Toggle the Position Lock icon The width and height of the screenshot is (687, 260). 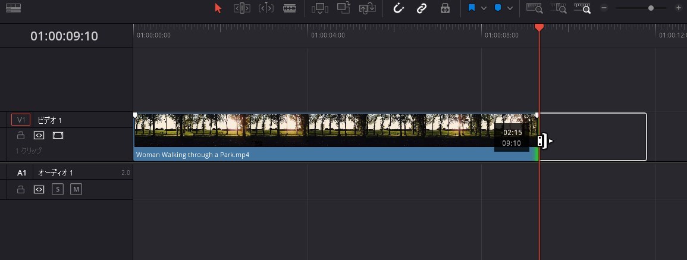click(x=445, y=8)
